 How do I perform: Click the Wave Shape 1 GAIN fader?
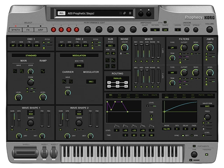coord(12,120)
